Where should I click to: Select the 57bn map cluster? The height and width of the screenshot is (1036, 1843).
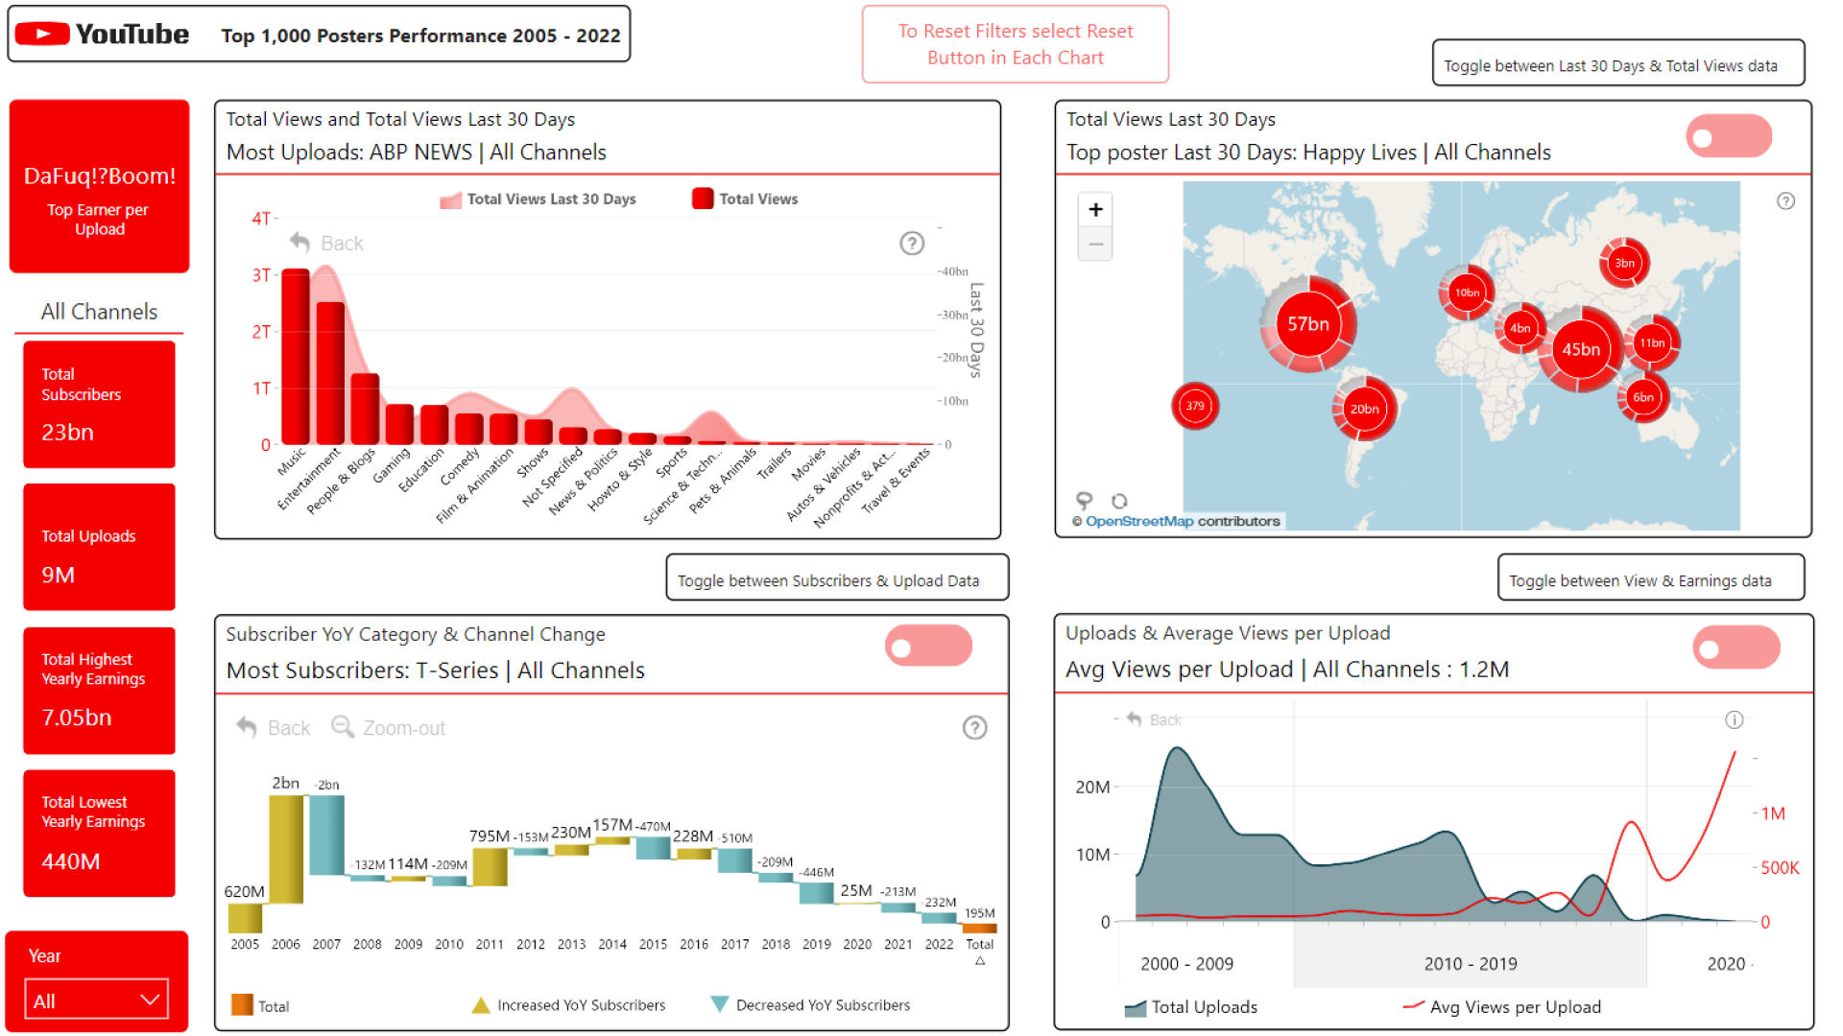(1308, 324)
